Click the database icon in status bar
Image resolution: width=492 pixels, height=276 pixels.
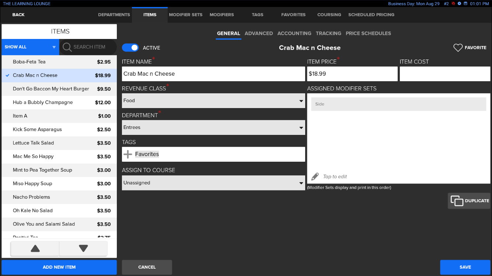tap(465, 4)
